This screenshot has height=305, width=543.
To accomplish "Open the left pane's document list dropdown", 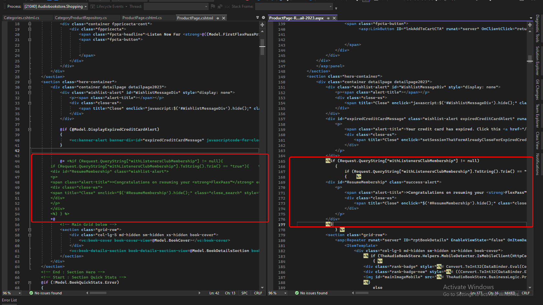I will coord(258,17).
